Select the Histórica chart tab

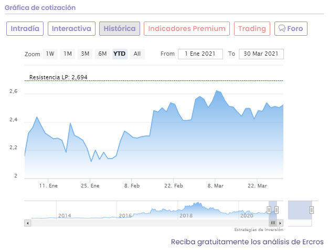[x=120, y=28]
